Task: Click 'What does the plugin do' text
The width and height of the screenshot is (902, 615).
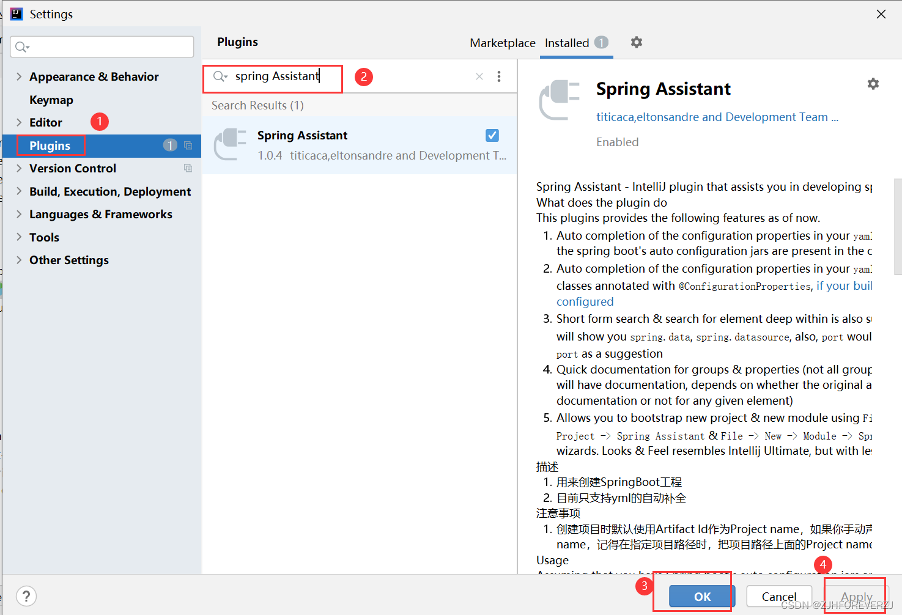Action: tap(602, 202)
